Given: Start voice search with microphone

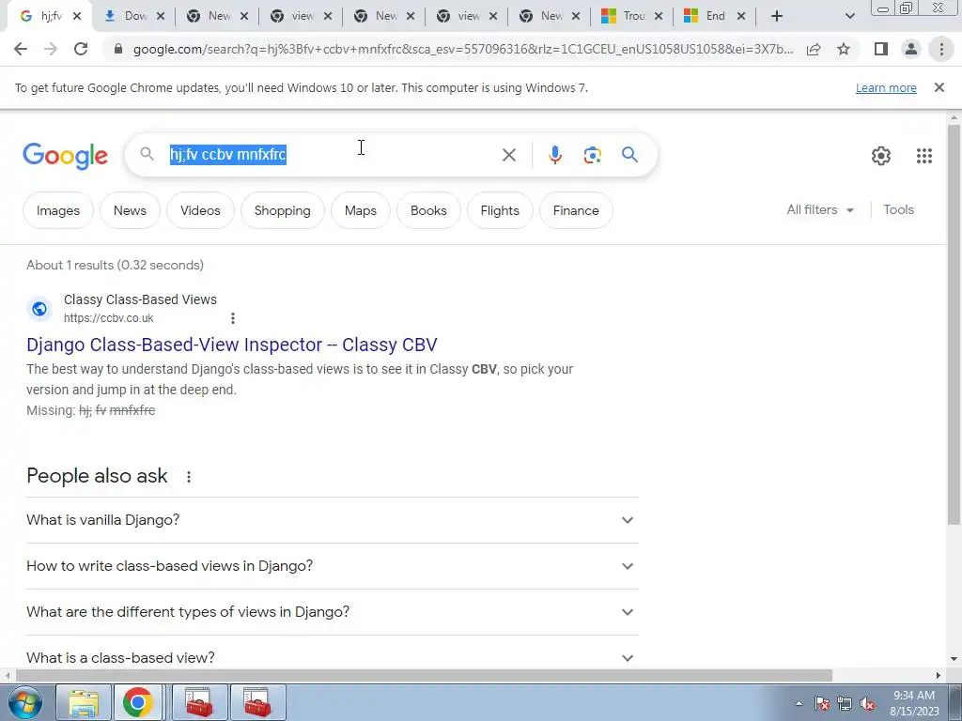Looking at the screenshot, I should (x=554, y=155).
